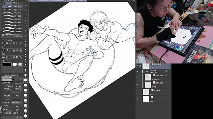Hide the 用紙 paper layer
Screen dimensions: 213x119
point(137,99)
